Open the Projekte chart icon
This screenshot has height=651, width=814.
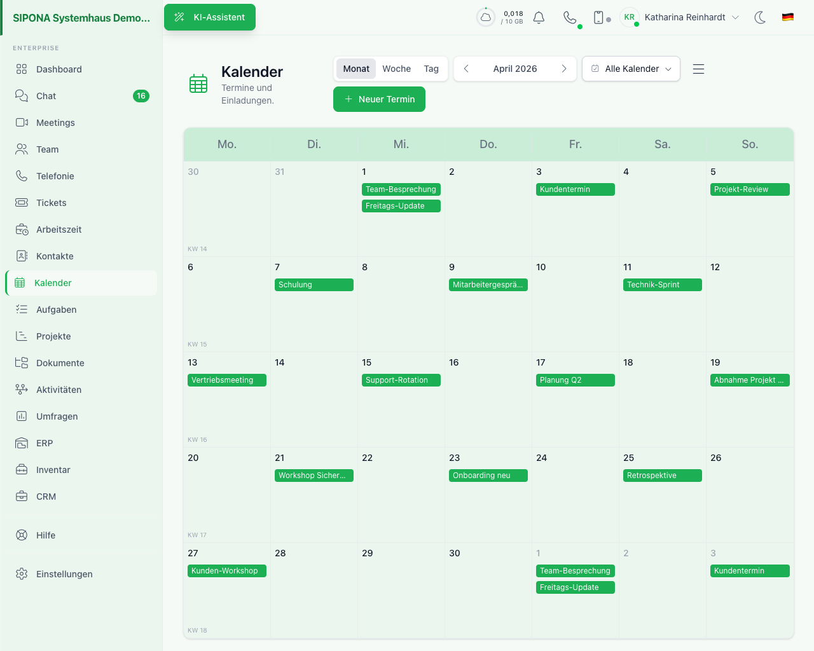click(22, 336)
